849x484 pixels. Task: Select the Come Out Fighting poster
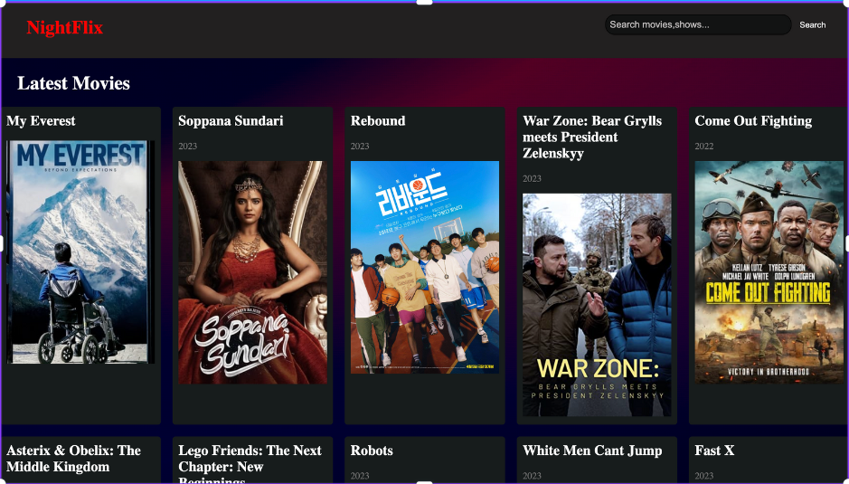coord(769,272)
